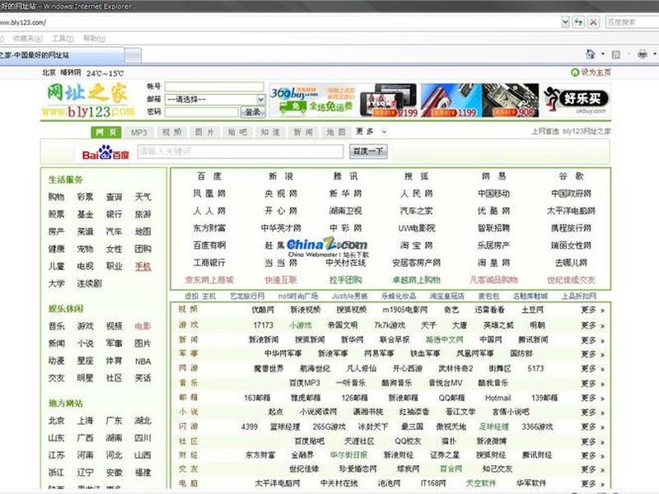659x494 pixels.
Task: Click the 网址之家 bly123 logo
Action: (x=88, y=100)
